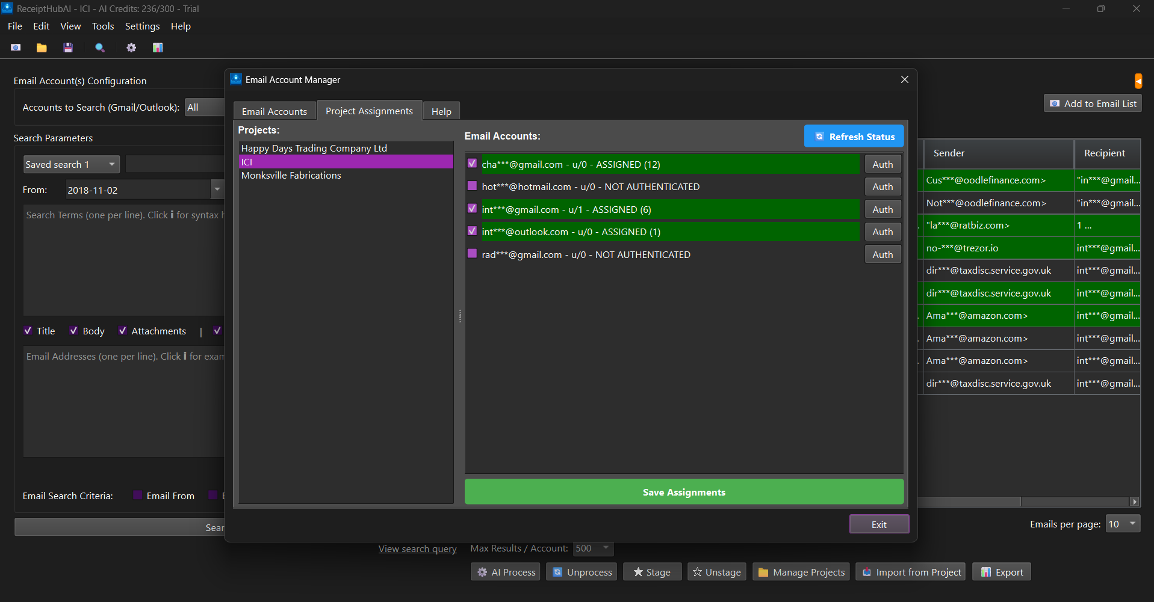Screen dimensions: 1154x602
Task: Open settings via the gear toolbar icon
Action: coord(131,48)
